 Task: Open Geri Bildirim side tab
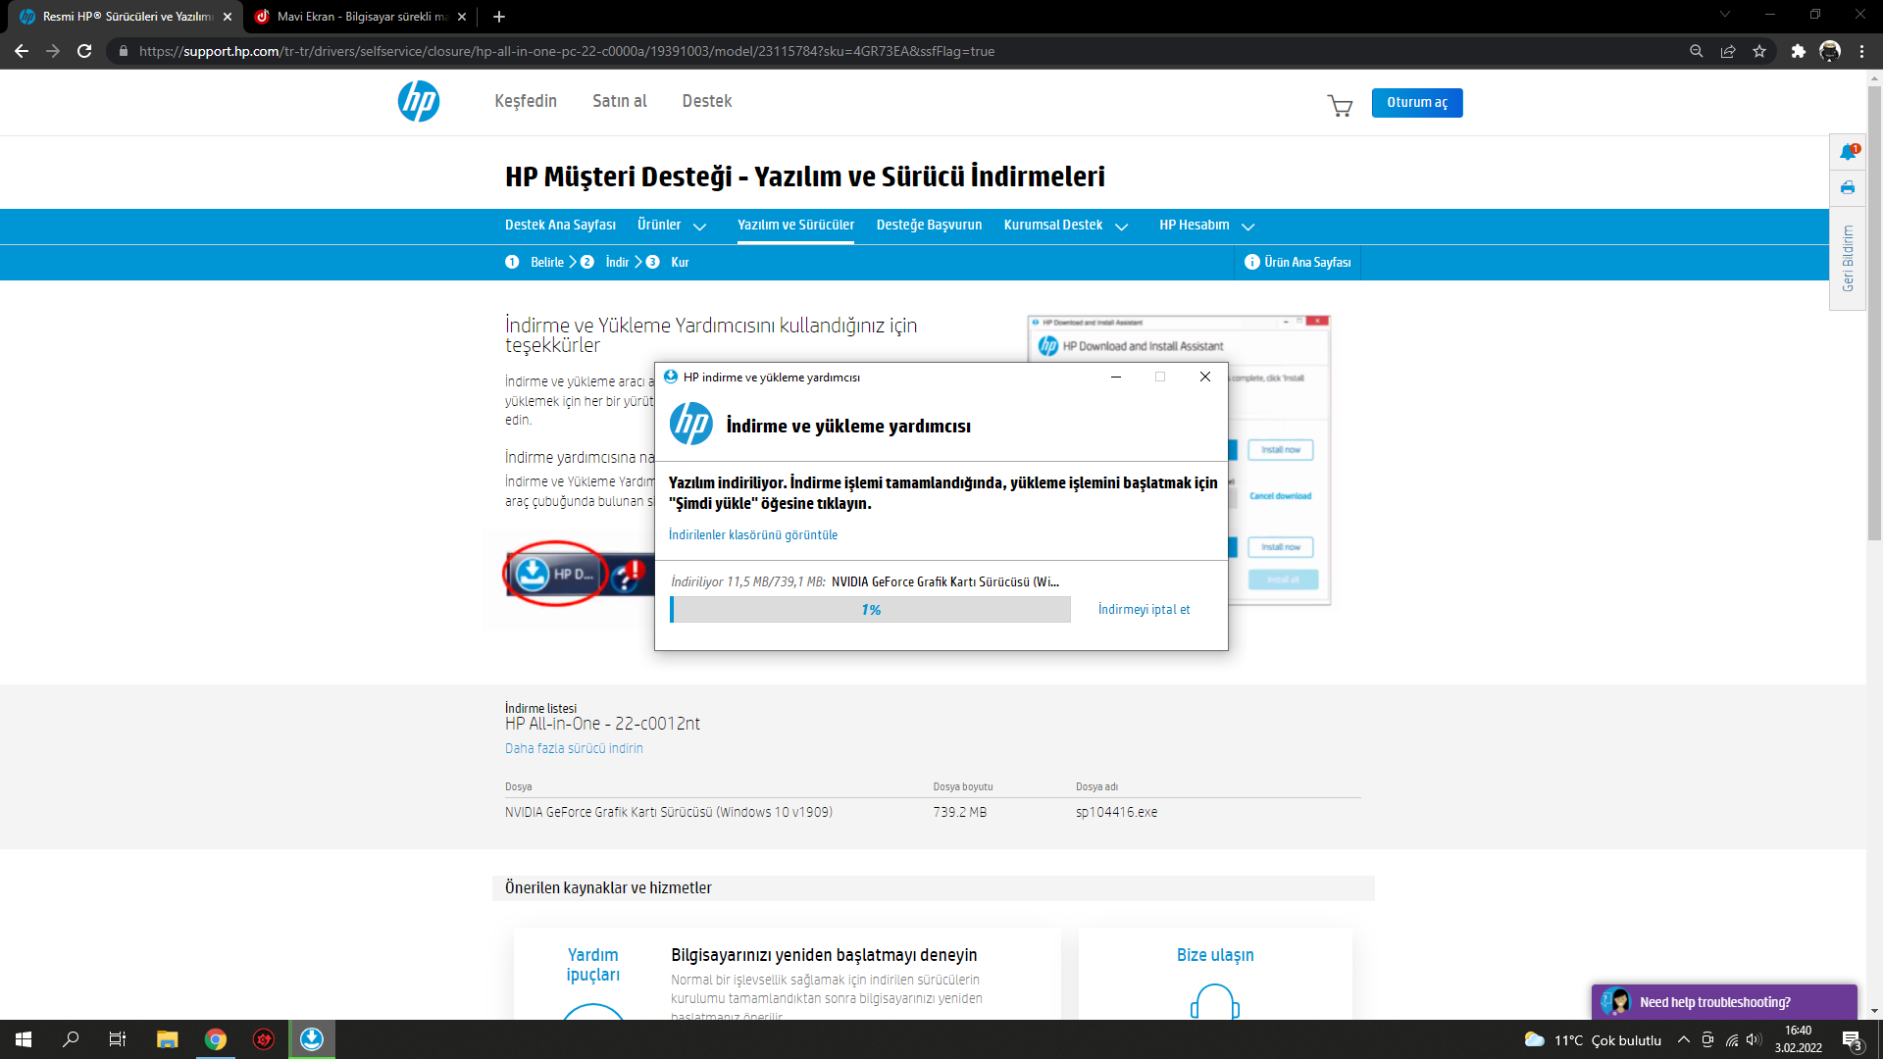point(1848,259)
